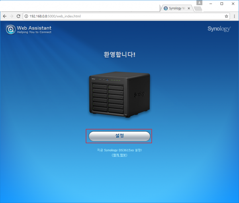Click the 설정 setup button
Screen dimensions: 239x203
(119, 136)
